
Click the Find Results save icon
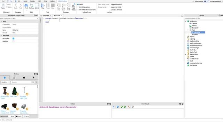(118, 107)
